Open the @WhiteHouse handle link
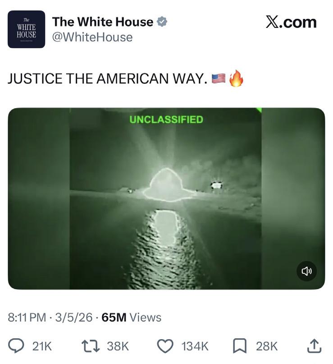This screenshot has width=333, height=364. tap(92, 37)
